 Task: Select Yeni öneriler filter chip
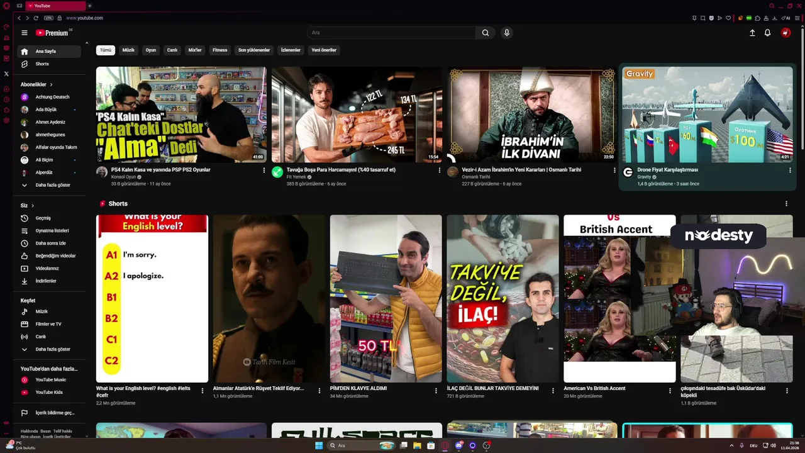[x=324, y=50]
